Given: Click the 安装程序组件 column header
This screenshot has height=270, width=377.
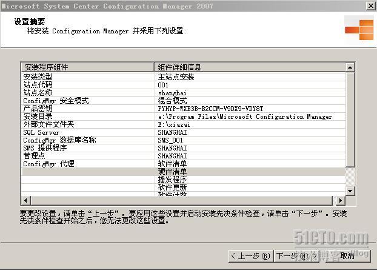Looking at the screenshot, I should coord(87,67).
